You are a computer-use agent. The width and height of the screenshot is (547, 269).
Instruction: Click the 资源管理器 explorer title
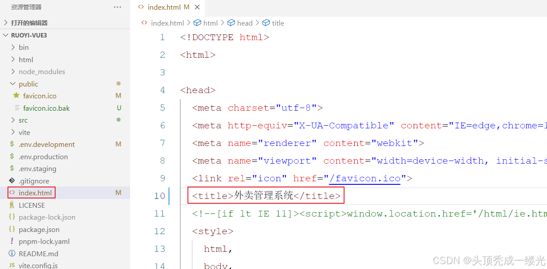point(26,7)
